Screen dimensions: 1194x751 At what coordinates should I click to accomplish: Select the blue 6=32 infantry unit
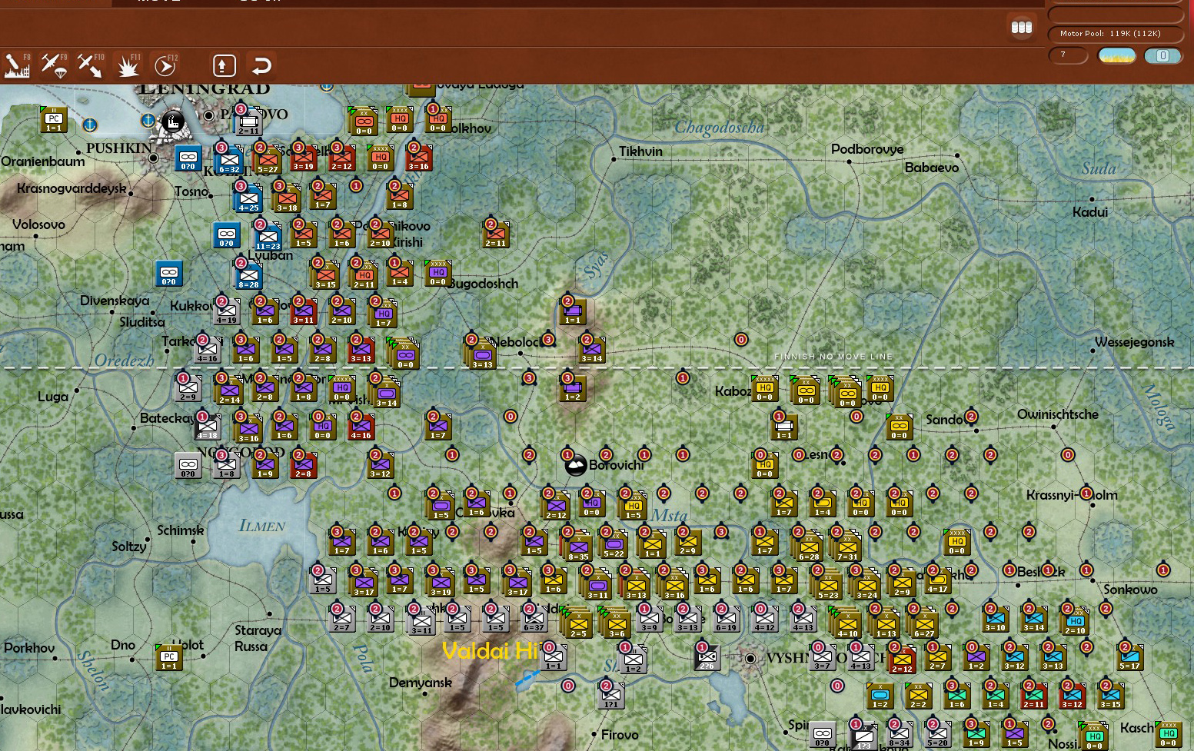pyautogui.click(x=228, y=161)
